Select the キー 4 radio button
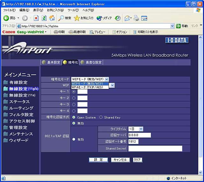This screenshot has height=182, width=204. [74, 111]
